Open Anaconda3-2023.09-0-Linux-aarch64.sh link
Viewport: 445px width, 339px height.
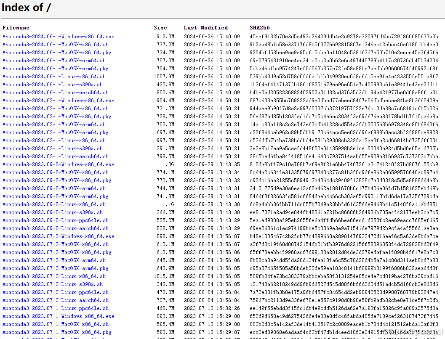[55, 228]
